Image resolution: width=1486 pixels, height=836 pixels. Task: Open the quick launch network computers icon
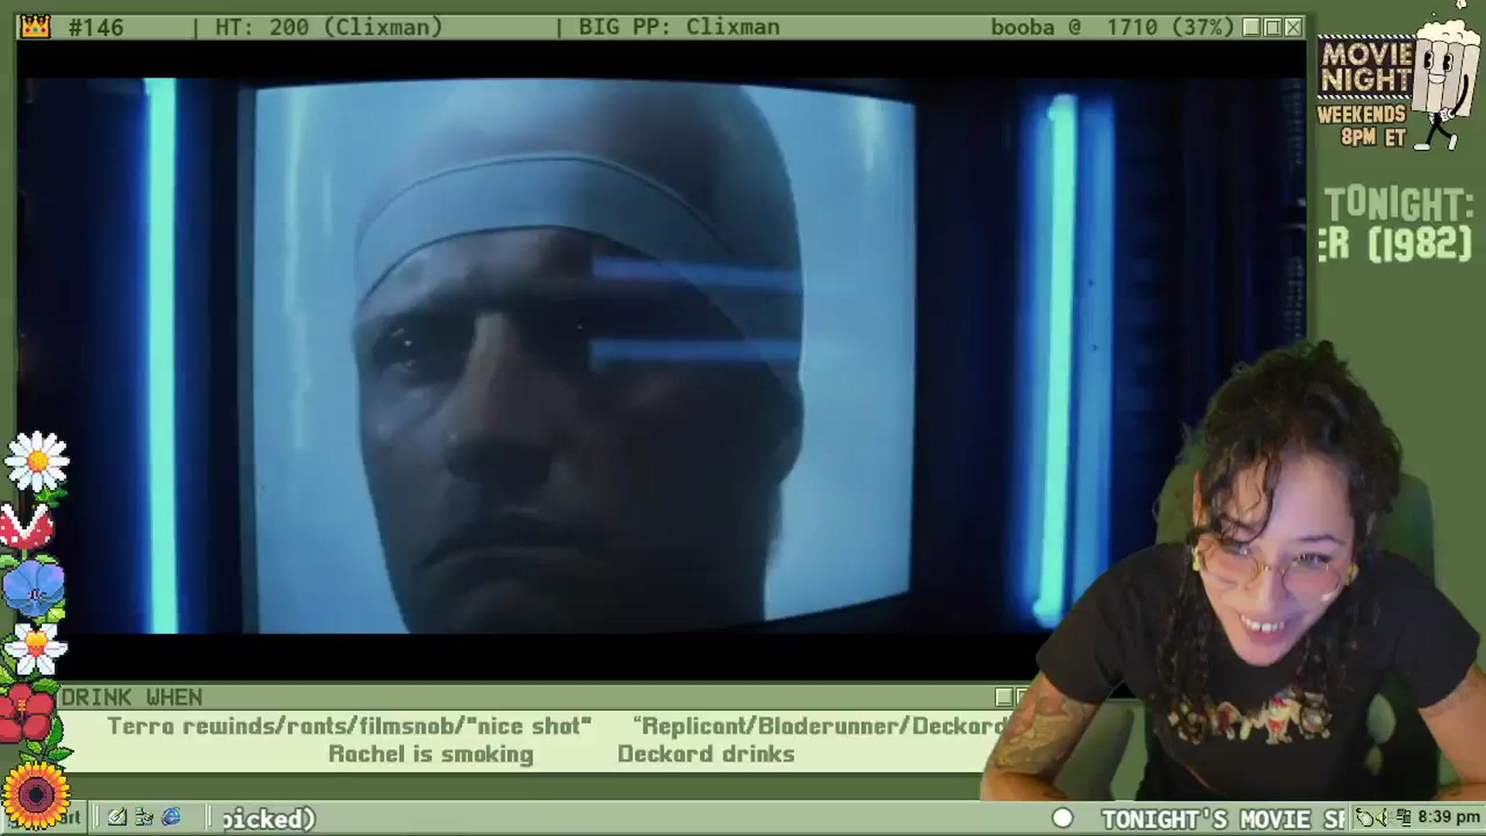click(144, 817)
